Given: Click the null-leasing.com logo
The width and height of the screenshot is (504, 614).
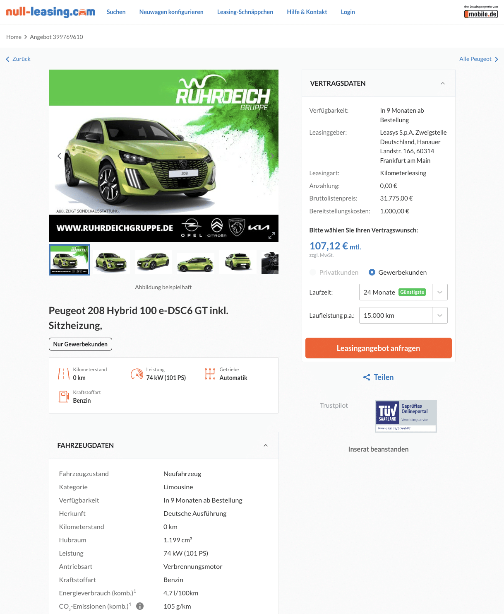Looking at the screenshot, I should click(50, 12).
